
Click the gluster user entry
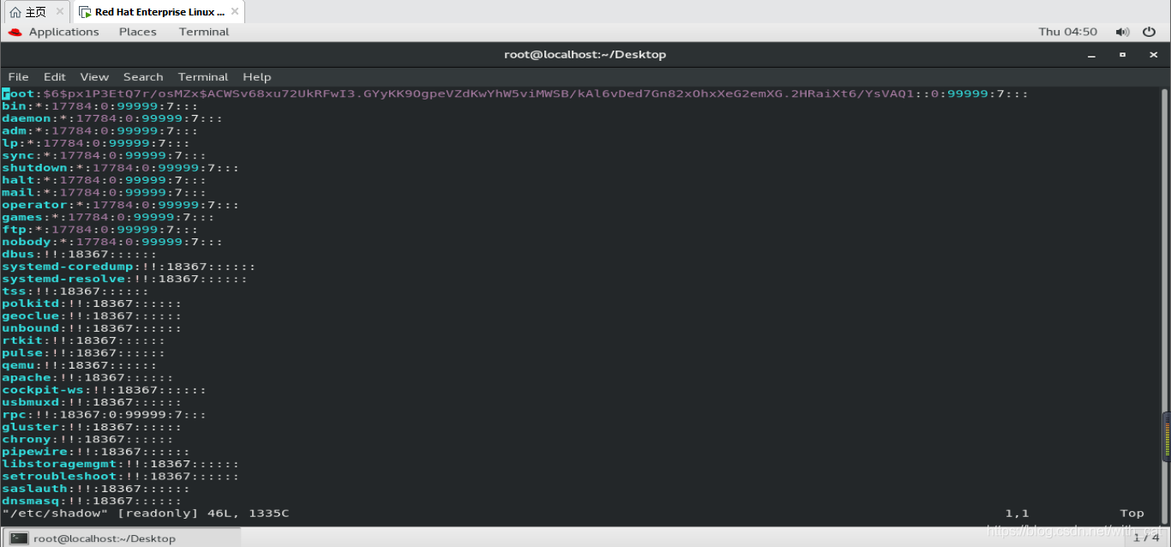click(x=92, y=427)
